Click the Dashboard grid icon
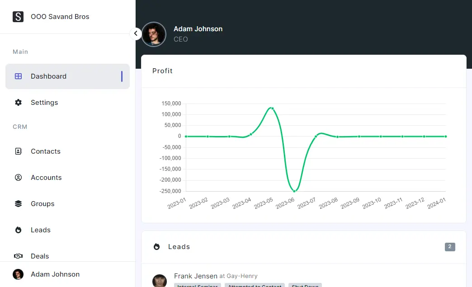472x287 pixels. point(19,76)
